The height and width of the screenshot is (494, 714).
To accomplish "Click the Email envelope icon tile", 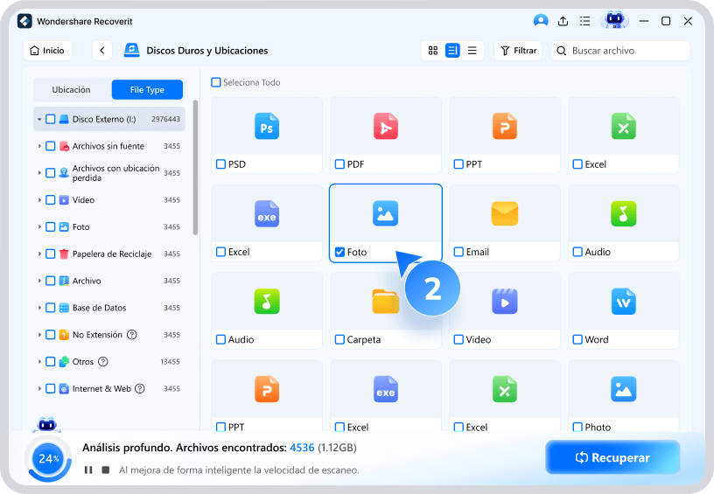I will 505,214.
